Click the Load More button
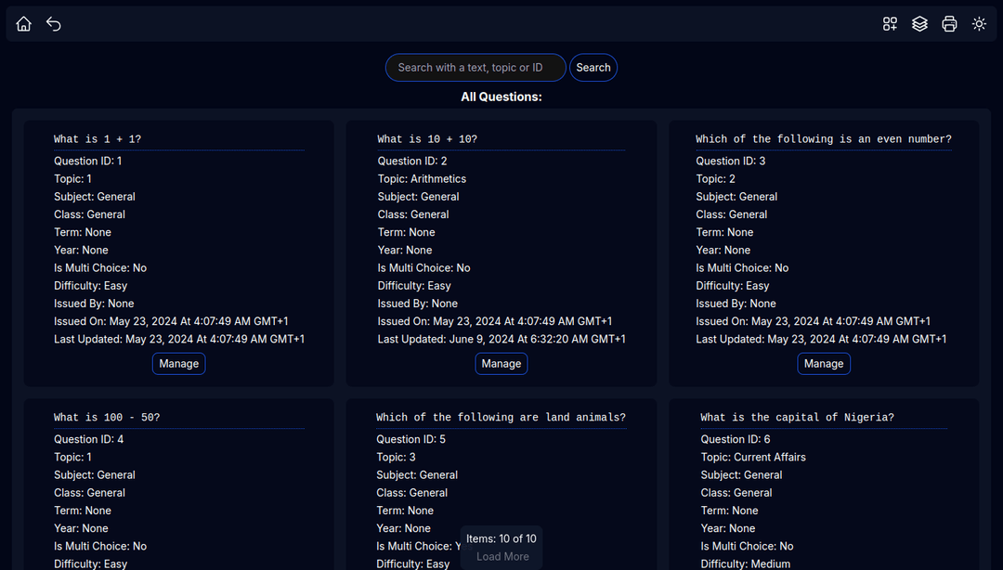The image size is (1003, 570). coord(502,557)
